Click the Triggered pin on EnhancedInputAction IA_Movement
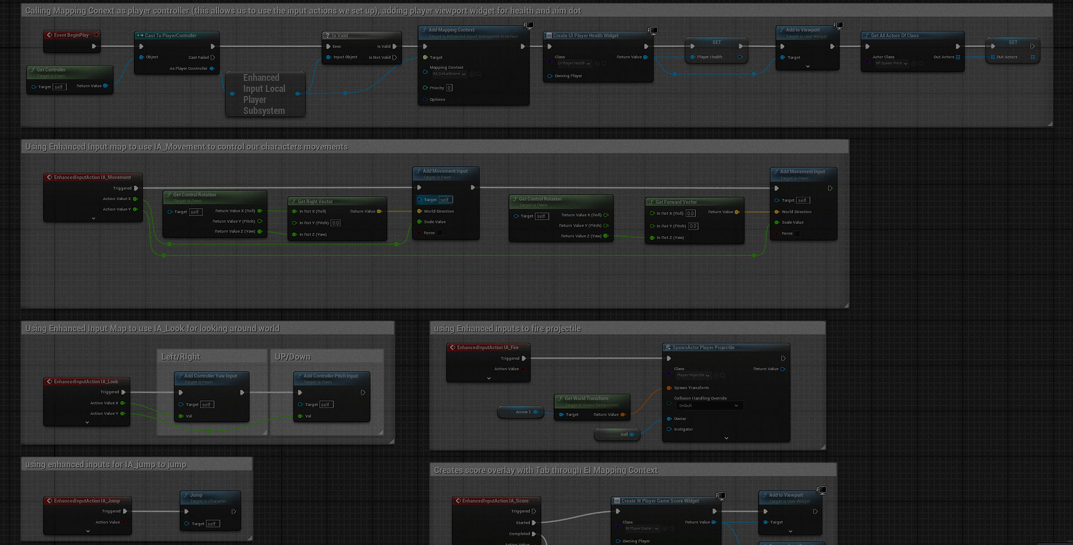 [136, 188]
